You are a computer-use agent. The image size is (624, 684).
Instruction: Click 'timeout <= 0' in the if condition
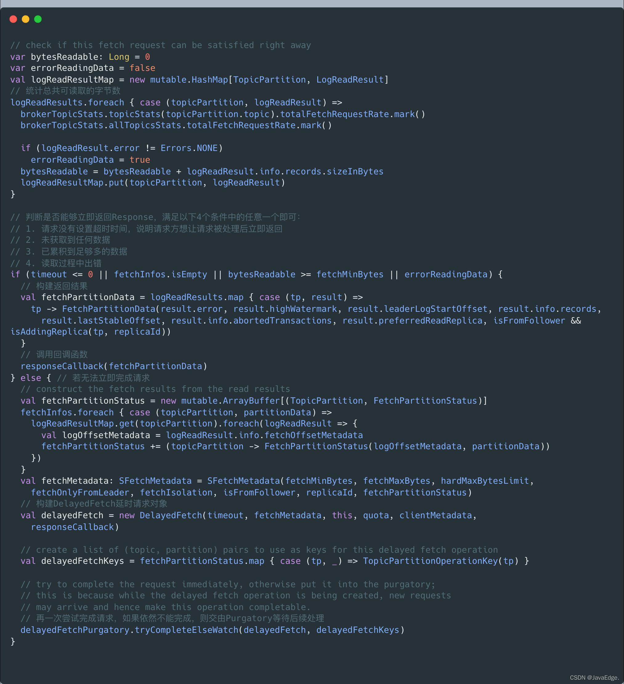coord(62,275)
